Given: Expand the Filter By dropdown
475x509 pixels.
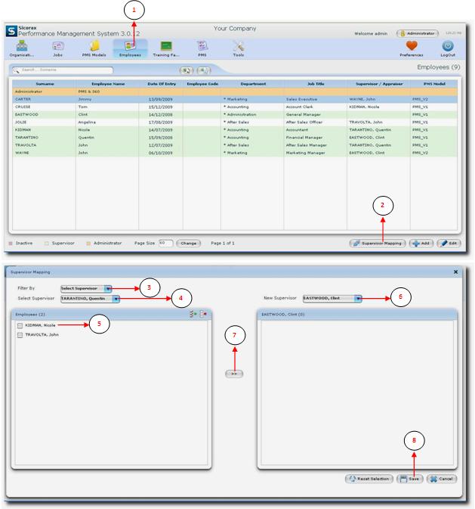Looking at the screenshot, I should 108,288.
